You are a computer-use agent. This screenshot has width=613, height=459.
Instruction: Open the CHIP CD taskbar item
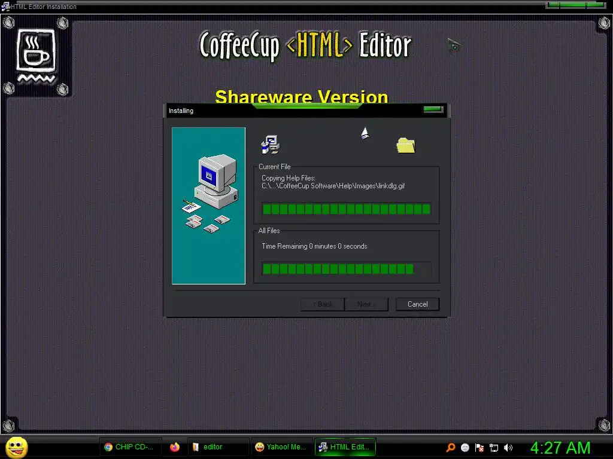(x=129, y=447)
